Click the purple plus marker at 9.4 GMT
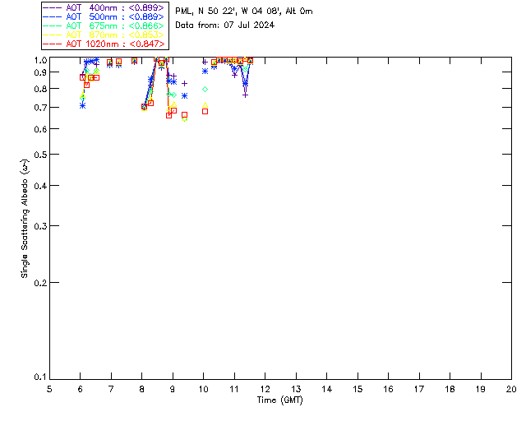The width and height of the screenshot is (526, 421). click(184, 83)
